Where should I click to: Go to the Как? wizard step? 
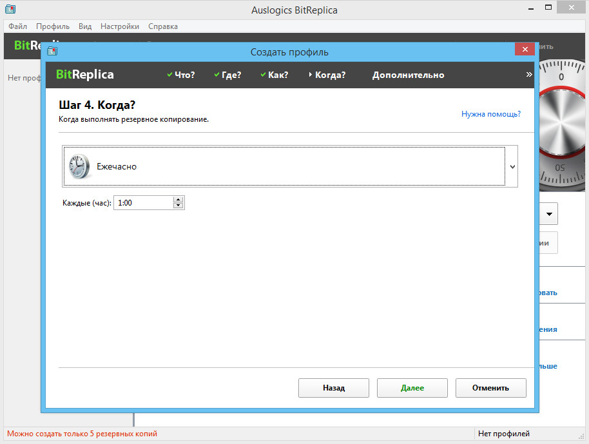tap(275, 75)
